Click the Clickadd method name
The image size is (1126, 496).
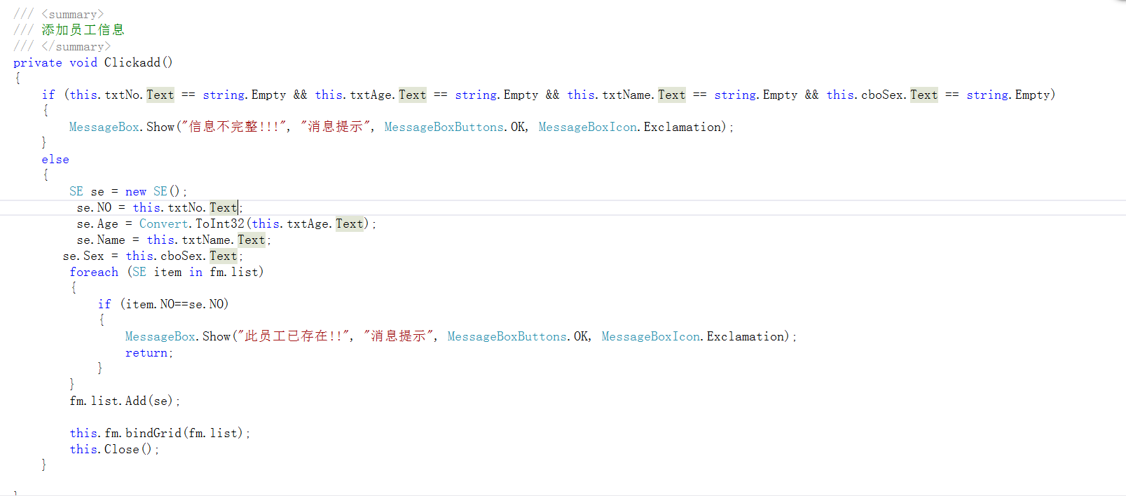(x=132, y=62)
